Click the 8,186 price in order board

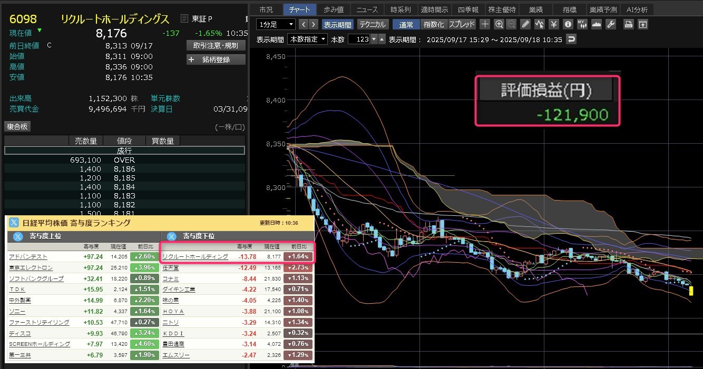point(124,169)
